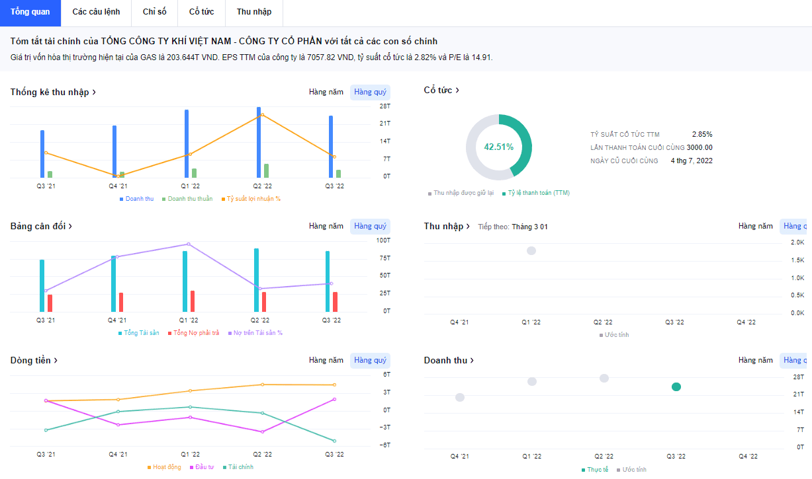812x479 pixels.
Task: Go to the Cổ tức tab
Action: (202, 12)
